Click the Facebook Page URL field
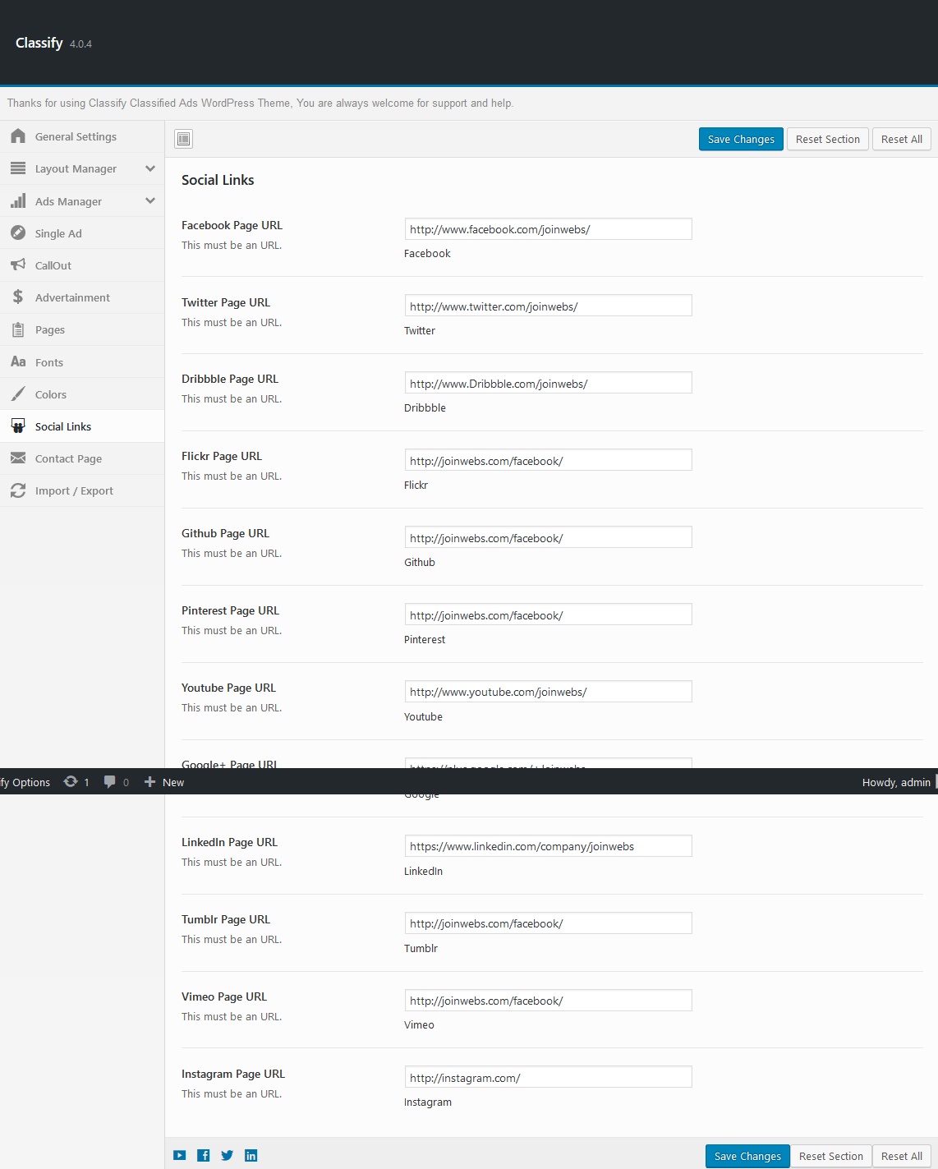938x1169 pixels. coord(548,229)
